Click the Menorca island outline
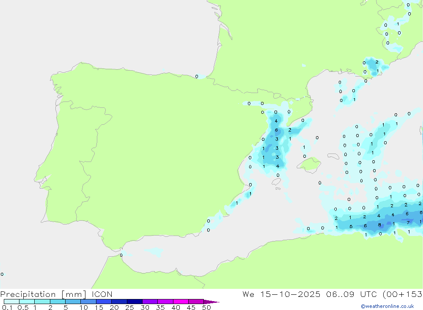423x310 pixels. pos(333,156)
